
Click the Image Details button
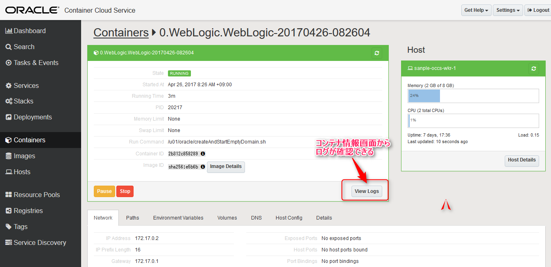coord(226,167)
